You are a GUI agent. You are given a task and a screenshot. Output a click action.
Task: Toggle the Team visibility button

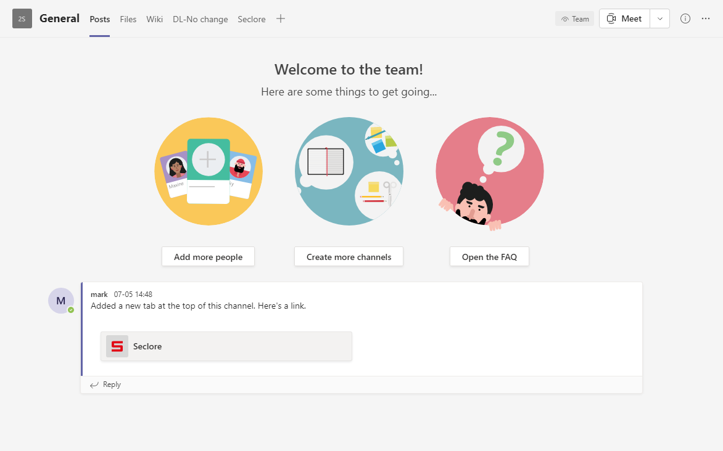point(574,18)
